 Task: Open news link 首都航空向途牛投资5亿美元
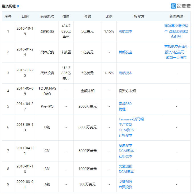pyautogui.click(x=176, y=52)
